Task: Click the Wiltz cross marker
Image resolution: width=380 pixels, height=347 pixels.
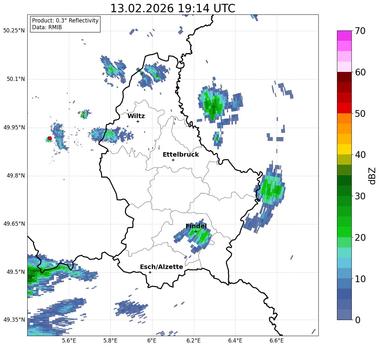Action: coord(138,121)
